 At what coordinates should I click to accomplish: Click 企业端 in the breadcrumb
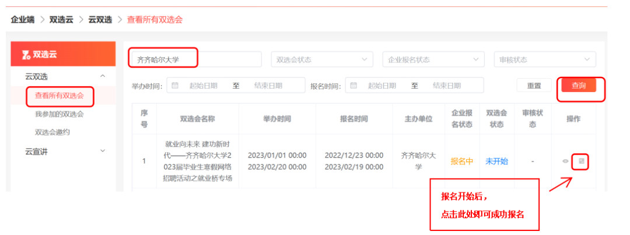coord(23,20)
